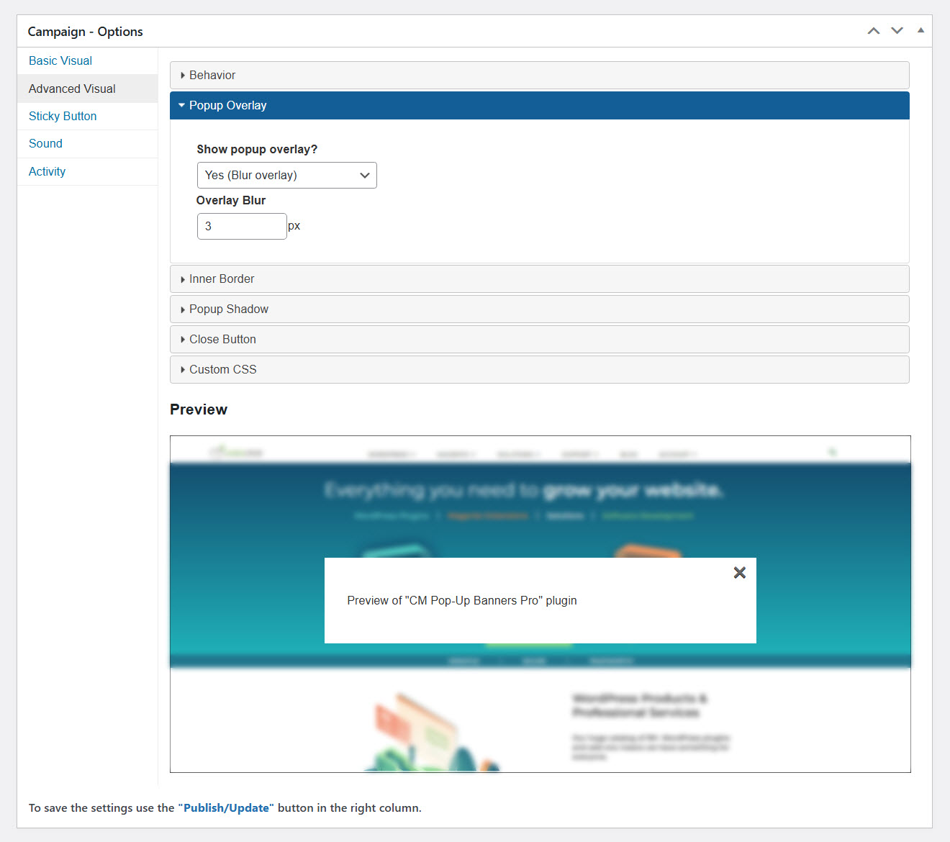The width and height of the screenshot is (950, 842).
Task: Click the Show popup overlay? label
Action: 257,149
